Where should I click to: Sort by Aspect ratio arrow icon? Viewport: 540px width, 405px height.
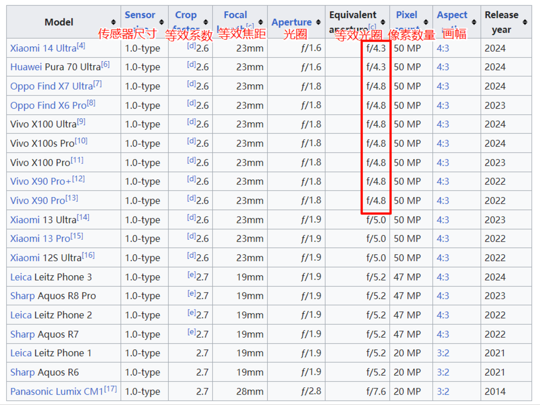474,22
